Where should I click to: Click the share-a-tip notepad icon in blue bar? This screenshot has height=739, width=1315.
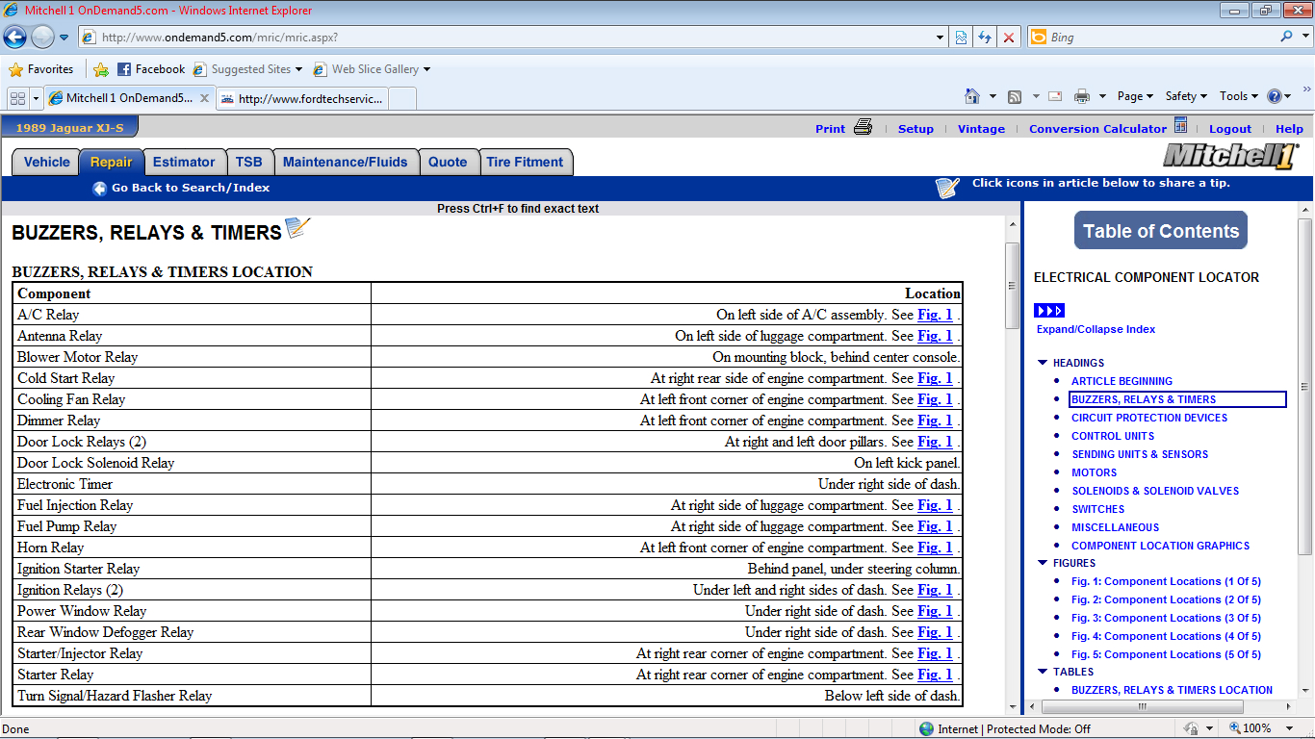947,188
